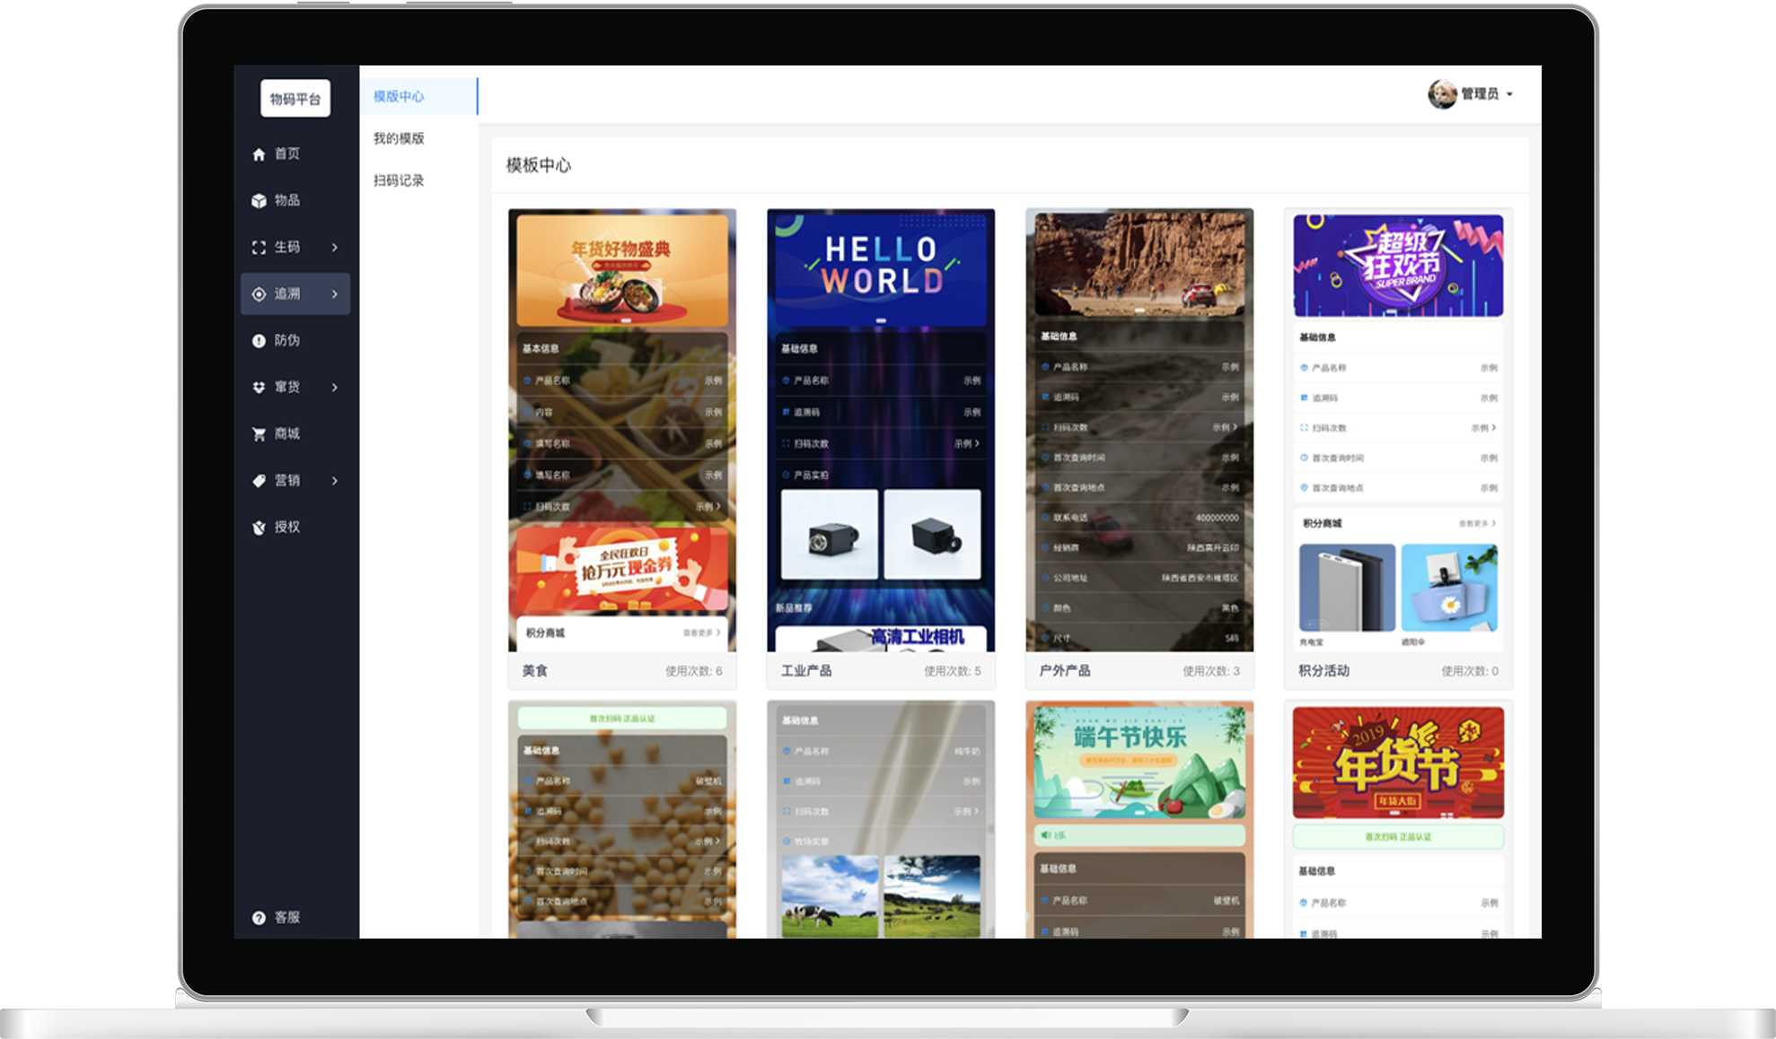
Task: Select the cow pasture template
Action: pos(881,820)
